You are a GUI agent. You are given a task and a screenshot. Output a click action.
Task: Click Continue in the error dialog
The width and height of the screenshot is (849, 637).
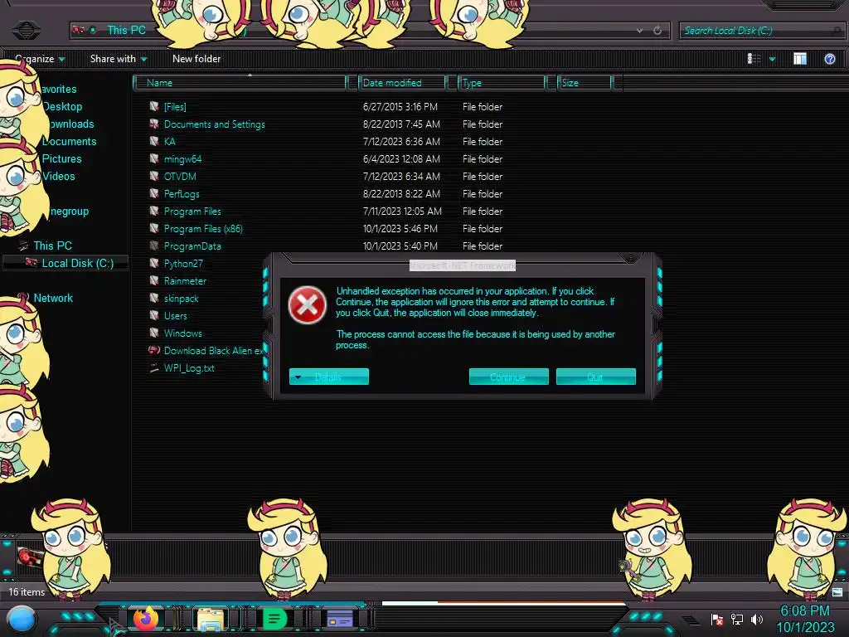tap(508, 377)
